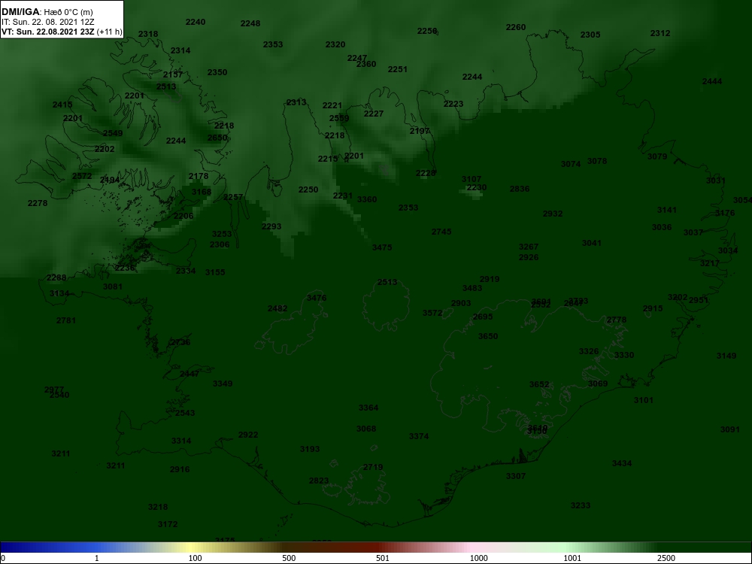The height and width of the screenshot is (564, 752).
Task: Click the 3349 label
Action: tap(223, 384)
